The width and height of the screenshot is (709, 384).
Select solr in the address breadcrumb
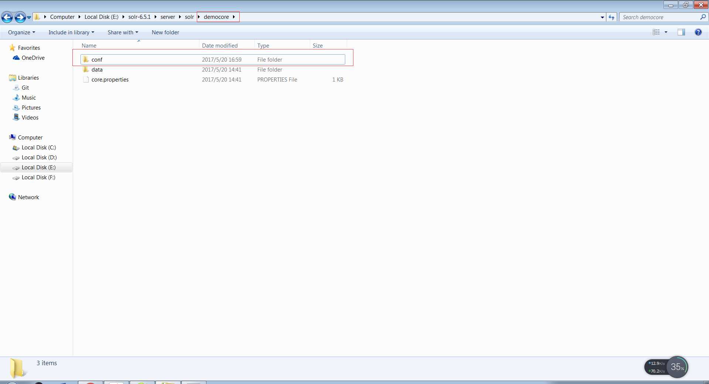coord(189,17)
